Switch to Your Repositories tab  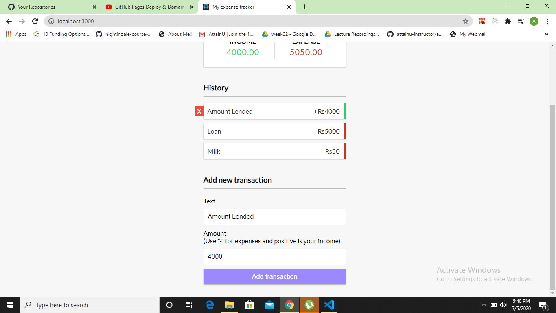(50, 7)
